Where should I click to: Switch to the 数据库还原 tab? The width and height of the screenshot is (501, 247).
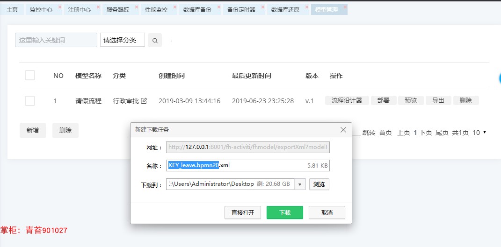pyautogui.click(x=285, y=10)
